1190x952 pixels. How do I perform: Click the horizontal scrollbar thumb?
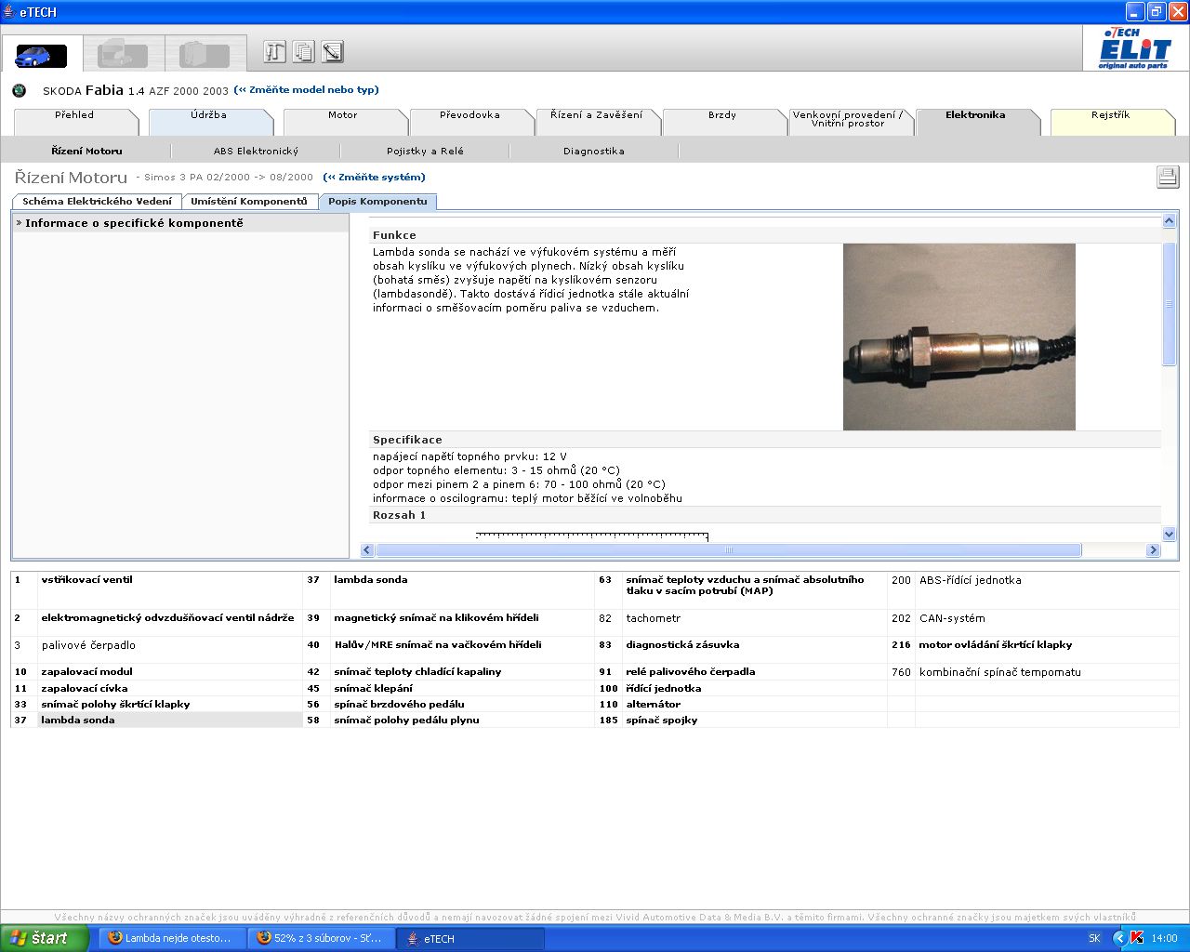729,550
